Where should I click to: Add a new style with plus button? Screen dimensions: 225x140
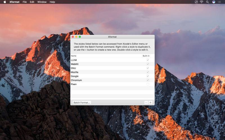(x=150, y=102)
